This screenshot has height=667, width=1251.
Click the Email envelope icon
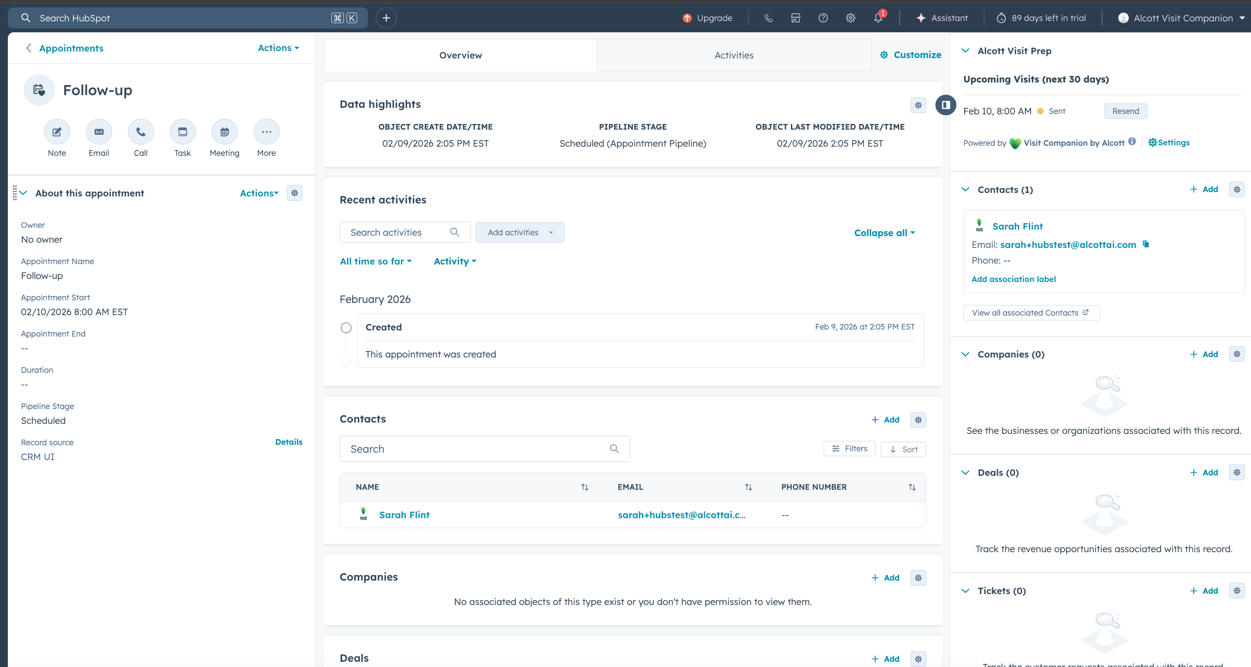pos(99,132)
